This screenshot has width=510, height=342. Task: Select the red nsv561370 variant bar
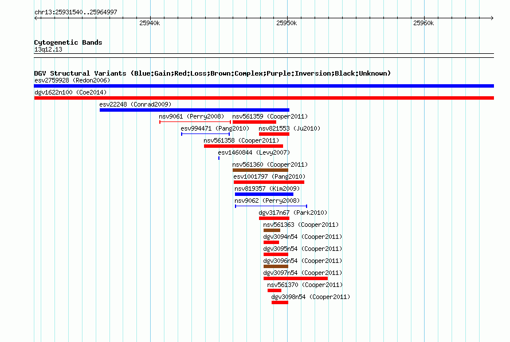pyautogui.click(x=274, y=290)
